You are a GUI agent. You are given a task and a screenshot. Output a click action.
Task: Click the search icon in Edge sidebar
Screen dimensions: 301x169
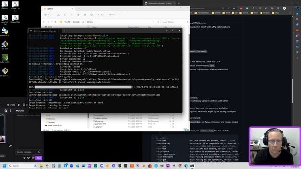[297, 19]
